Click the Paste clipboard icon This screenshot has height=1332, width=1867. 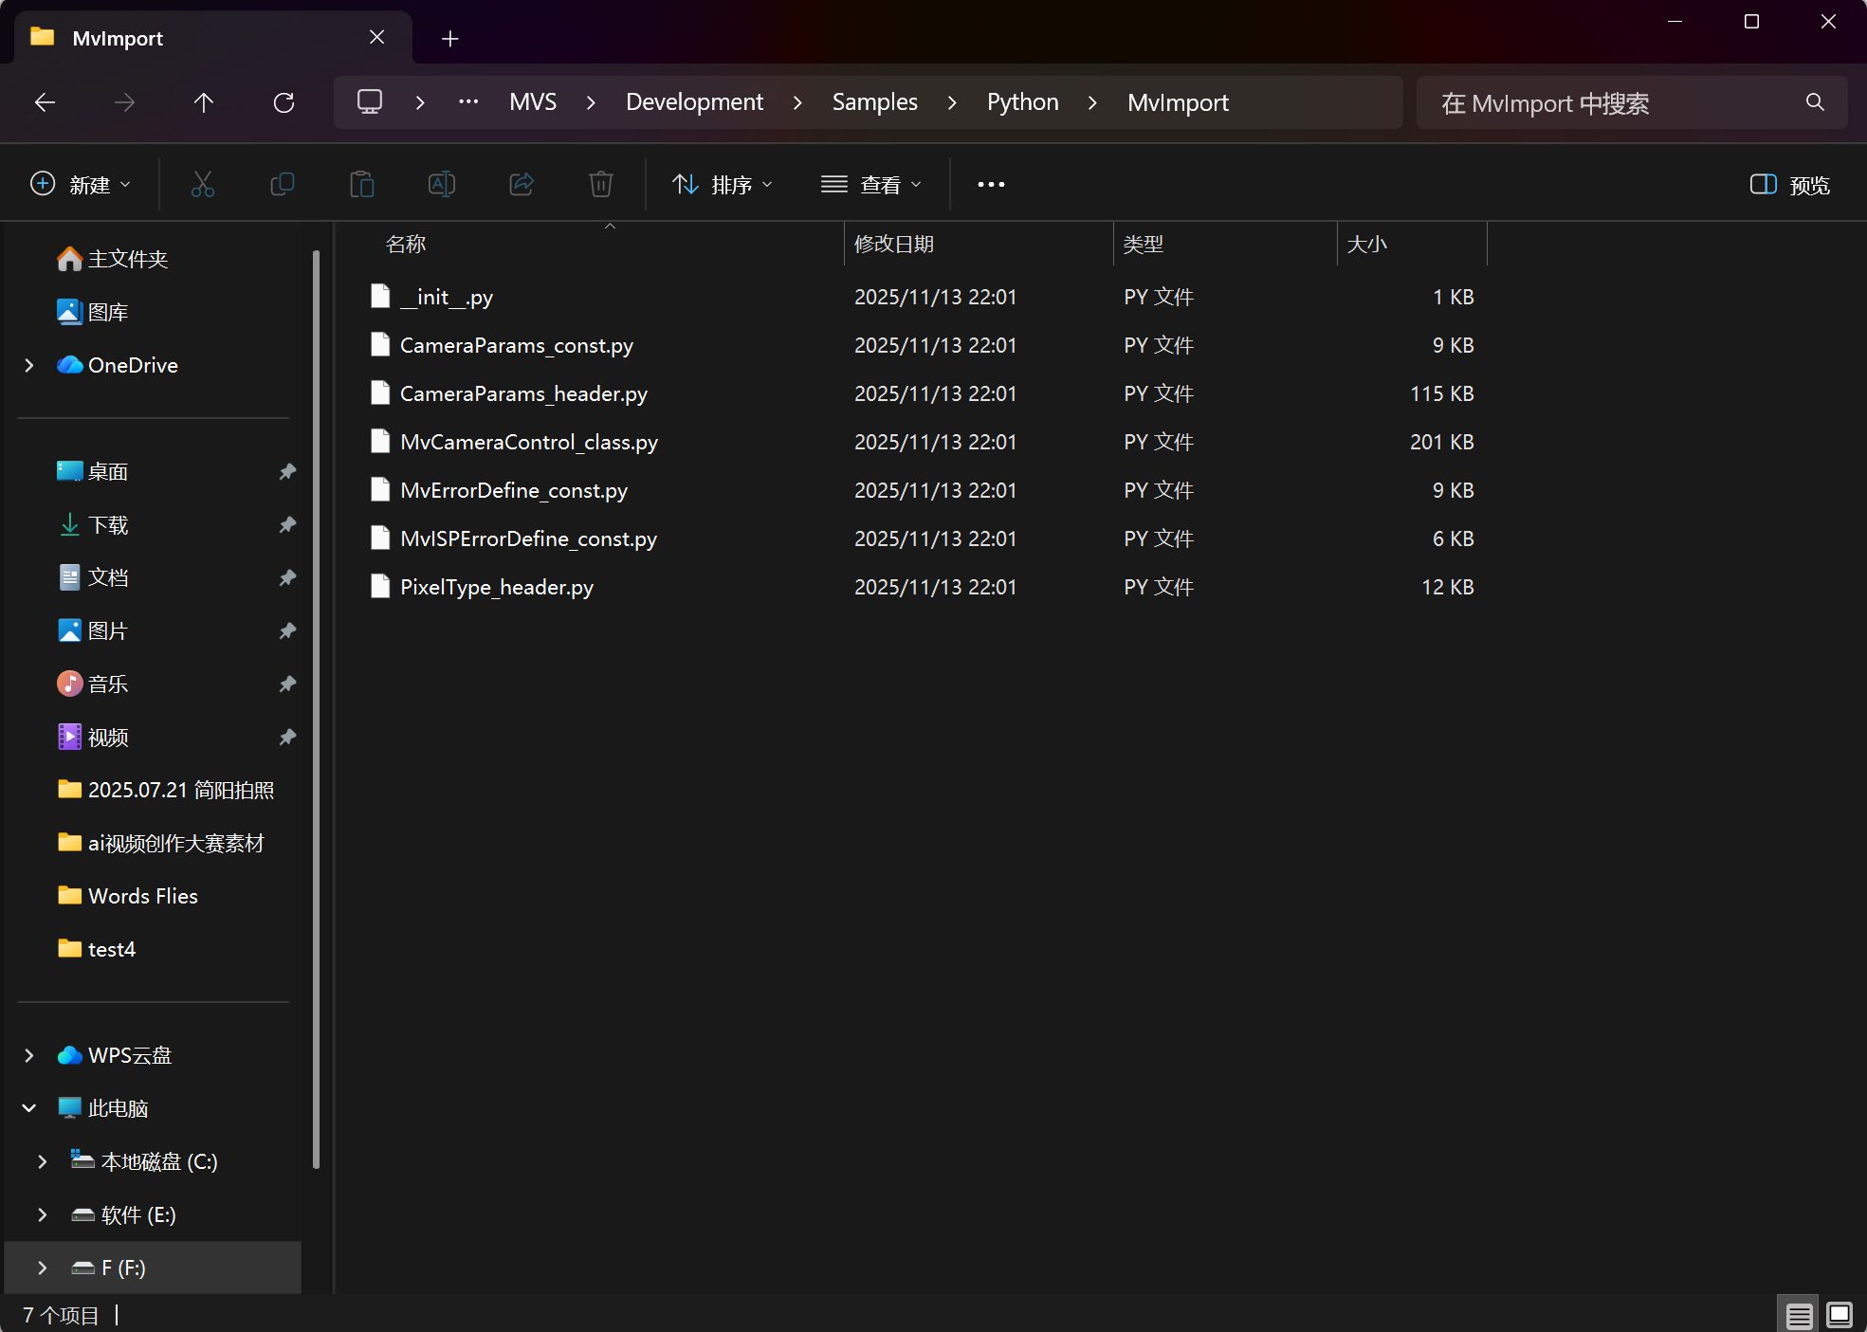point(362,184)
